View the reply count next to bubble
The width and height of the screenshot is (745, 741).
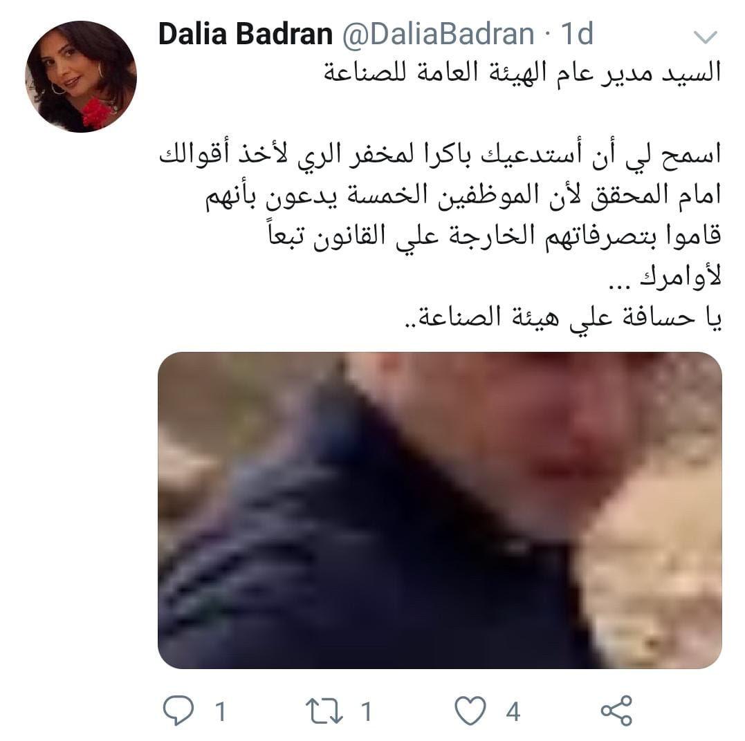(220, 711)
